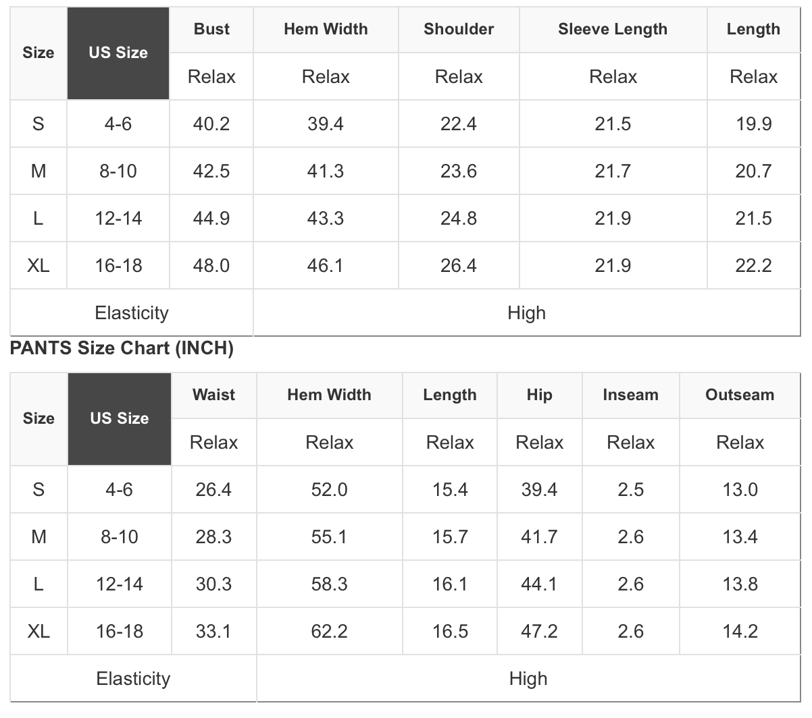812x718 pixels.
Task: Select the Inseam column header
Action: point(630,395)
